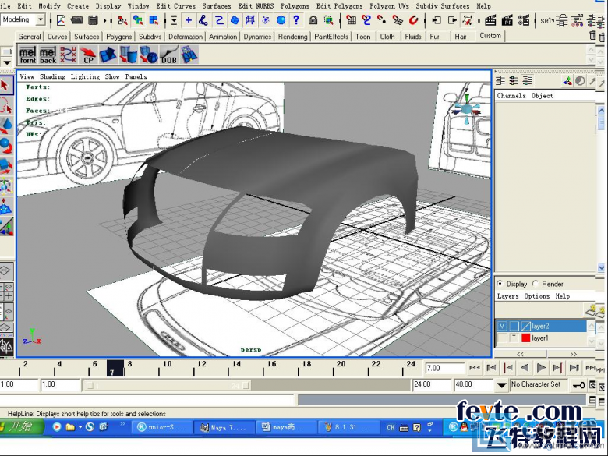The height and width of the screenshot is (456, 608).
Task: Open the Edit NURBS menu
Action: (x=256, y=6)
